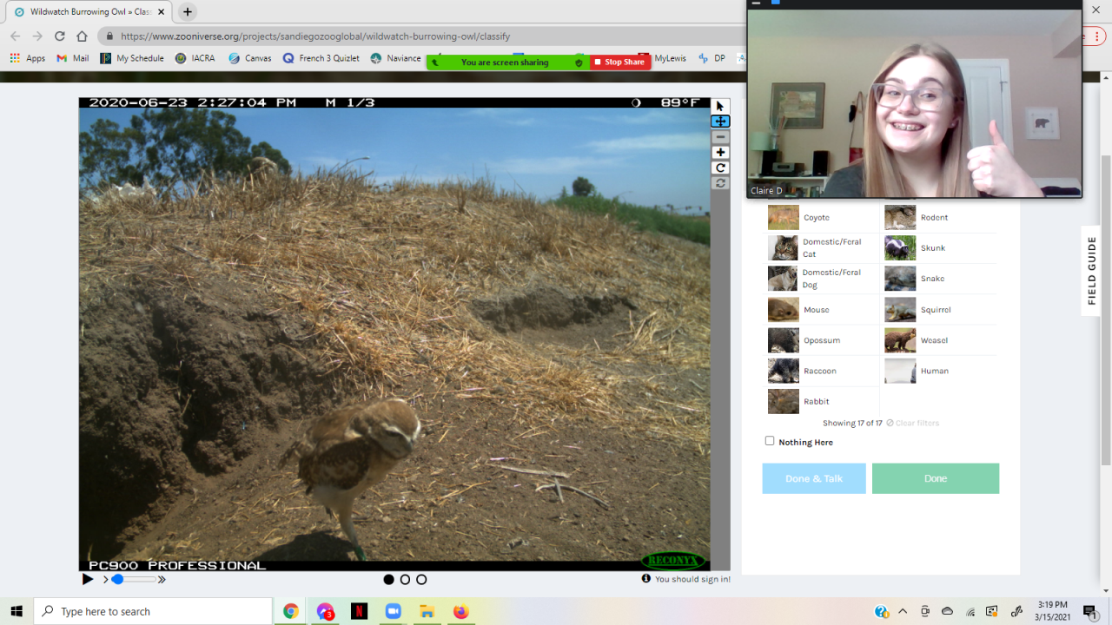Click the sign in notice
The height and width of the screenshot is (625, 1112).
(686, 579)
